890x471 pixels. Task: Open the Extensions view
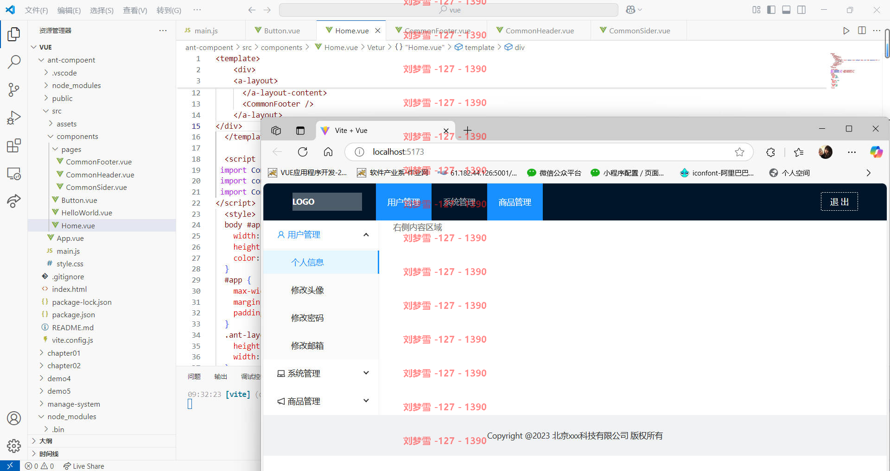point(14,145)
